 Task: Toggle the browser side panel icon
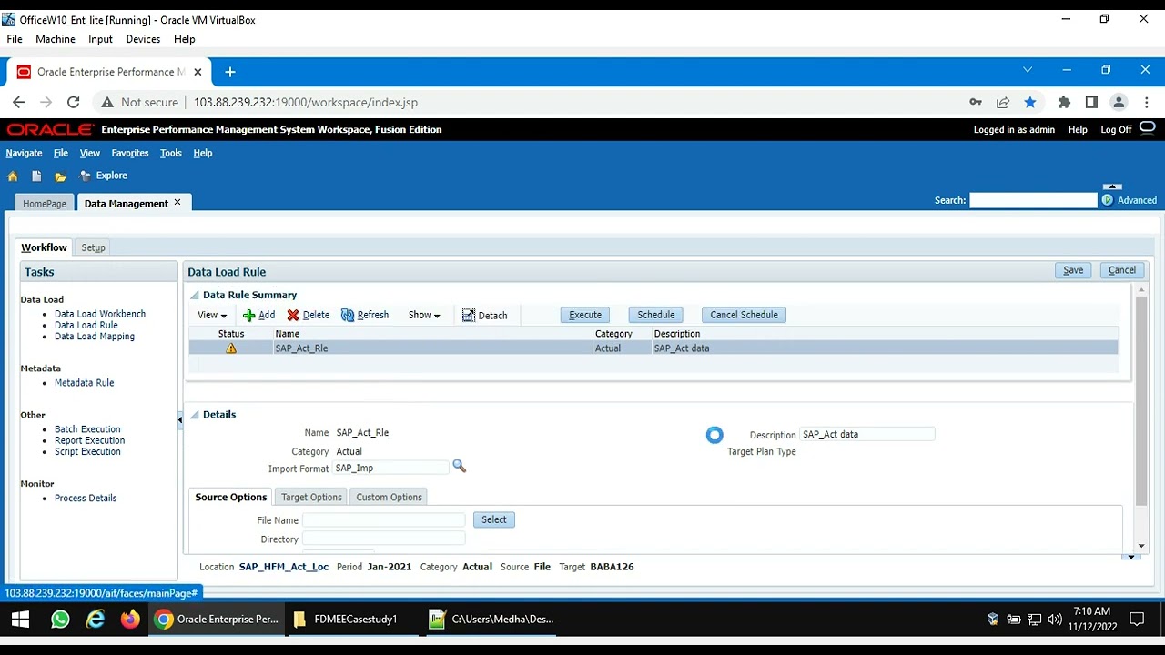click(1091, 103)
